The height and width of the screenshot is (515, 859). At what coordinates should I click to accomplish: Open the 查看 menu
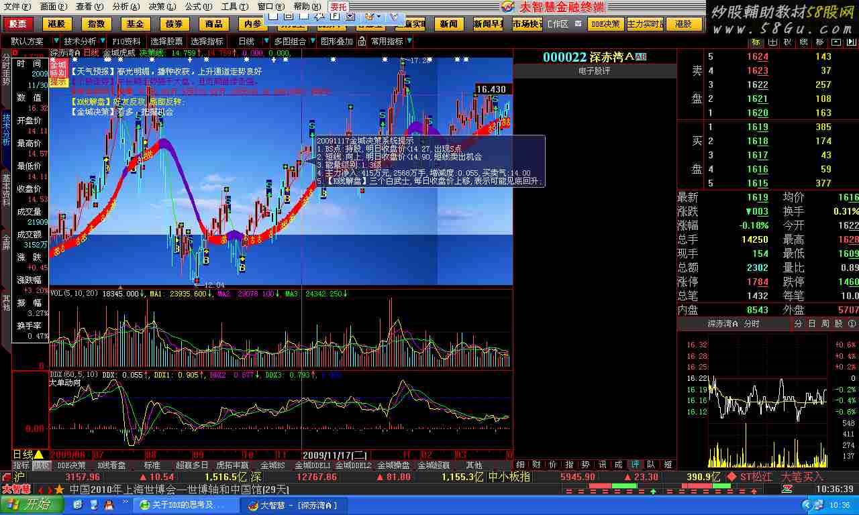[89, 6]
